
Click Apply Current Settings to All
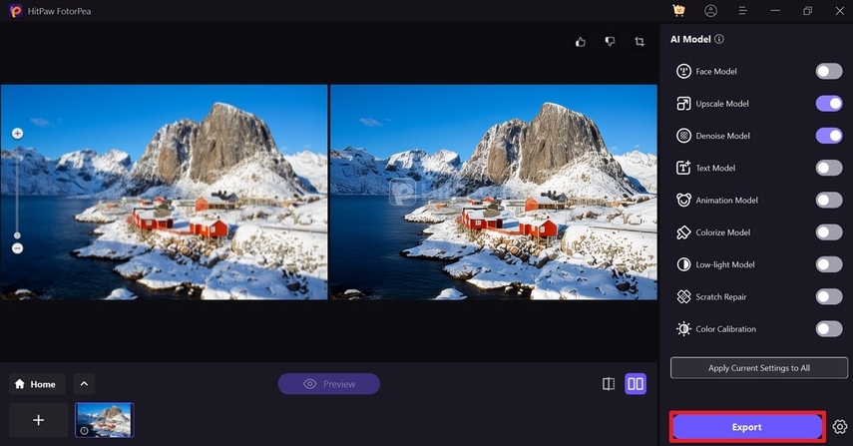759,368
